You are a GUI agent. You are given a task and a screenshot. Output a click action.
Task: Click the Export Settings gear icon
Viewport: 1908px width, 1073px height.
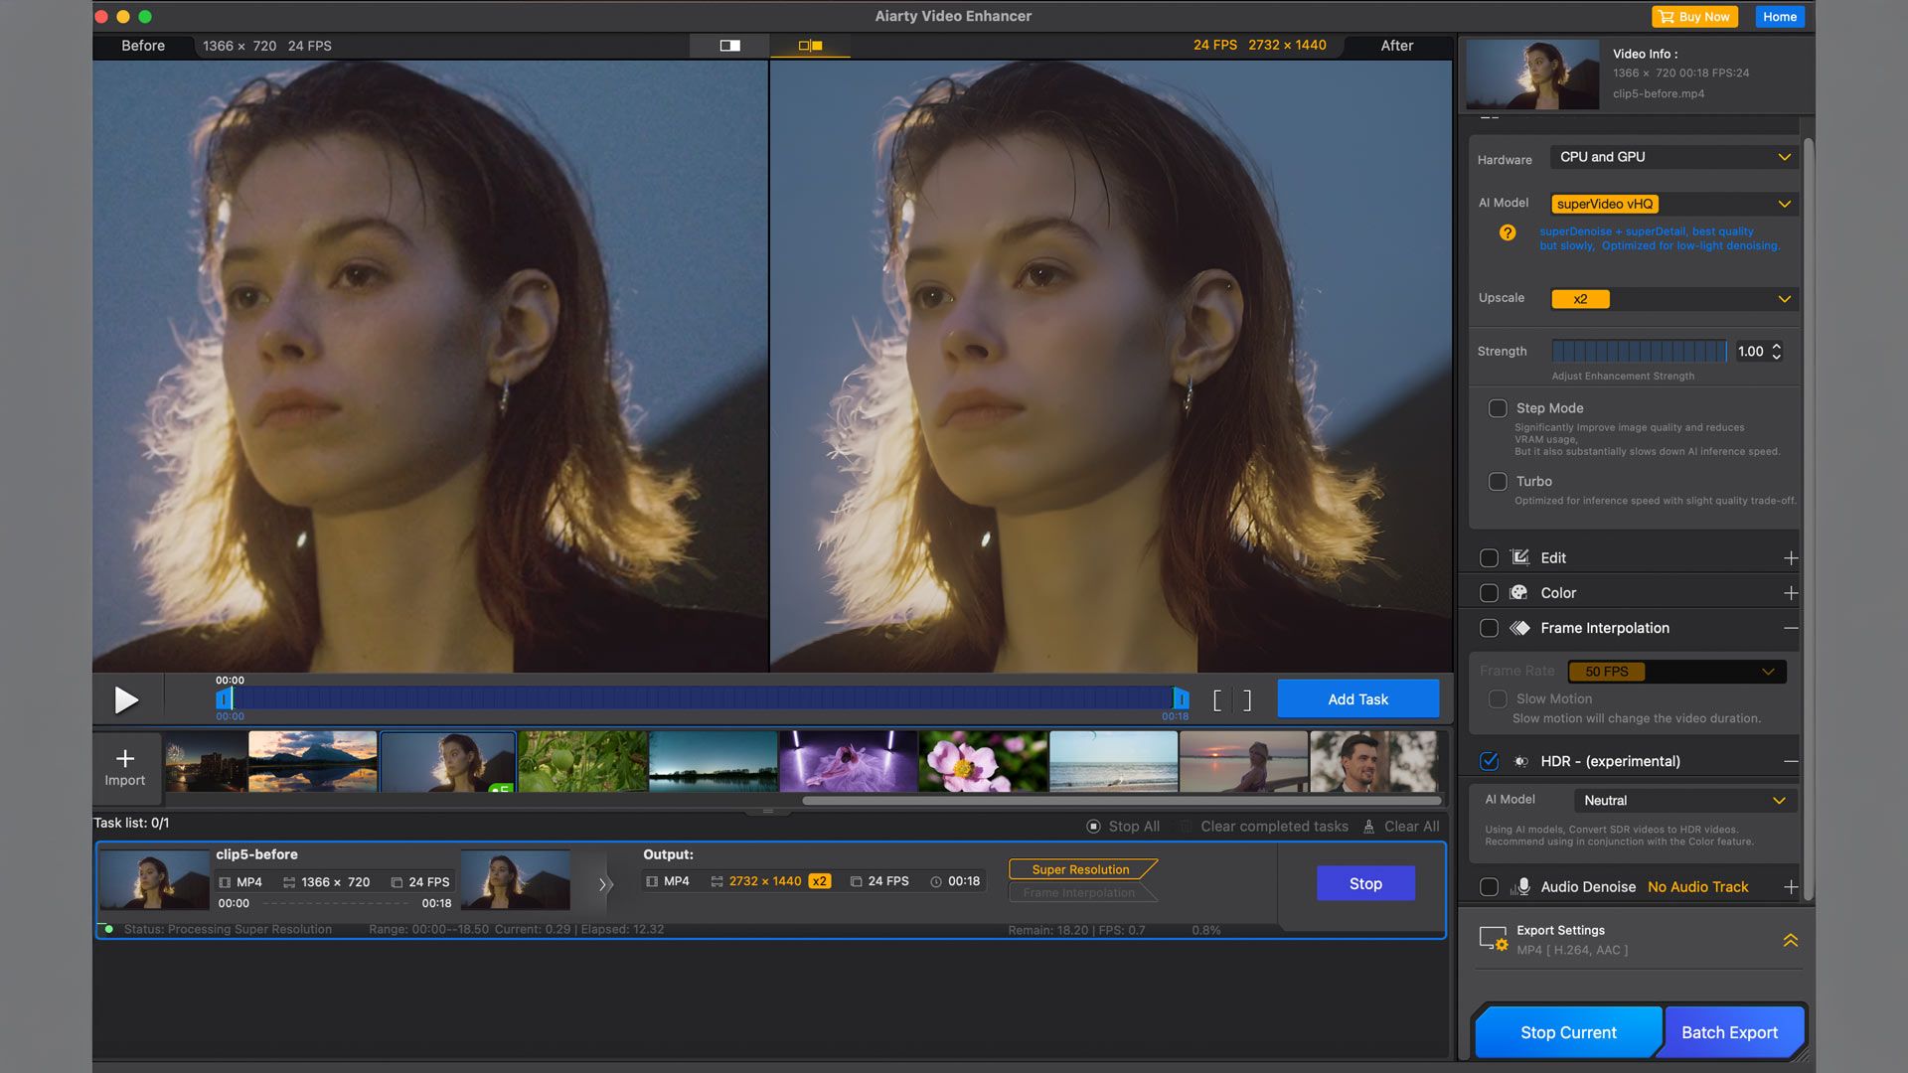pos(1494,939)
